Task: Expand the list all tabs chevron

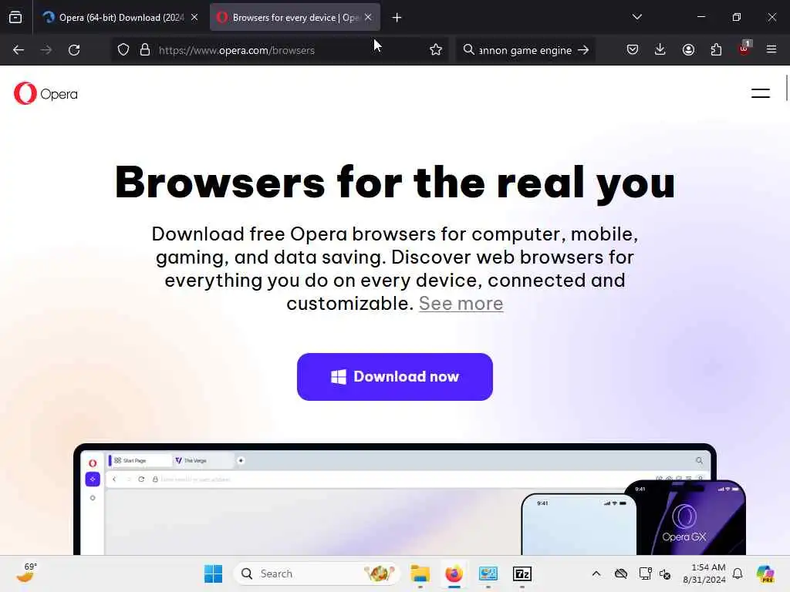Action: (x=636, y=17)
